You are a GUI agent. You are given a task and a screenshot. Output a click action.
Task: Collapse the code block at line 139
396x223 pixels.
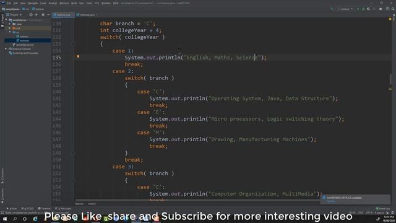coord(74,85)
